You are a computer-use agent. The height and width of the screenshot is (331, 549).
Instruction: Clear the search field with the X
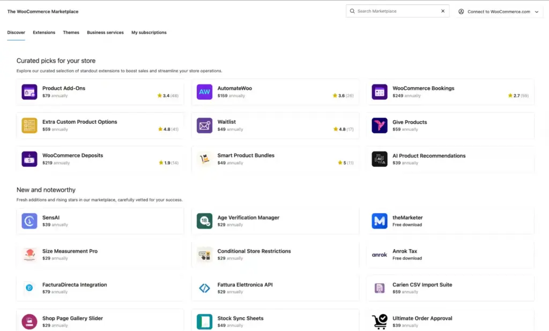pos(442,11)
